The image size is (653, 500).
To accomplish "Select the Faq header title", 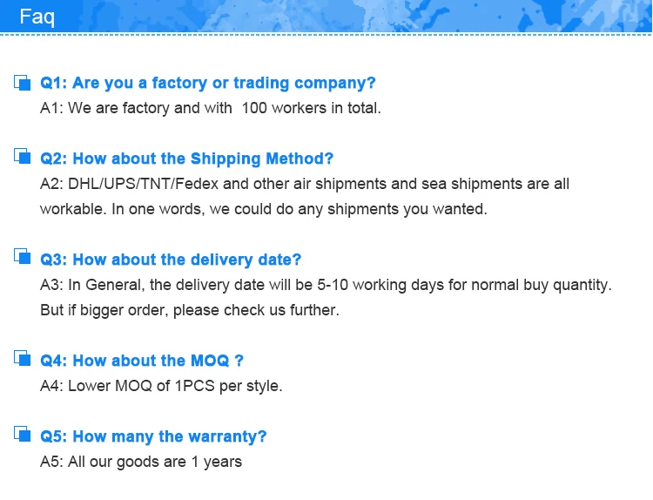I will tap(37, 17).
